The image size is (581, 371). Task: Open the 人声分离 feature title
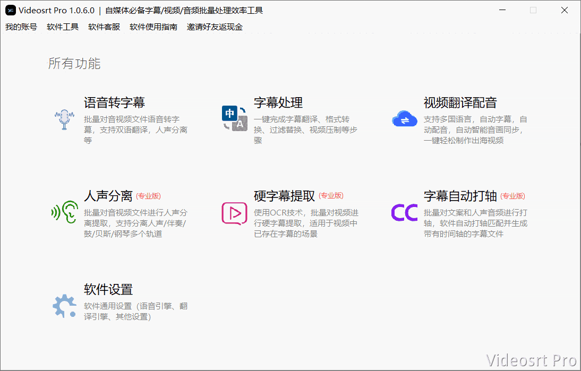click(108, 196)
